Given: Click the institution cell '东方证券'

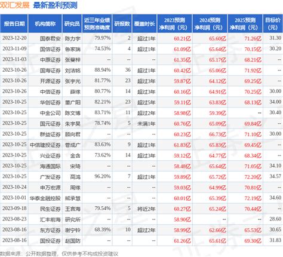Looking at the screenshot, I should 50,230.
